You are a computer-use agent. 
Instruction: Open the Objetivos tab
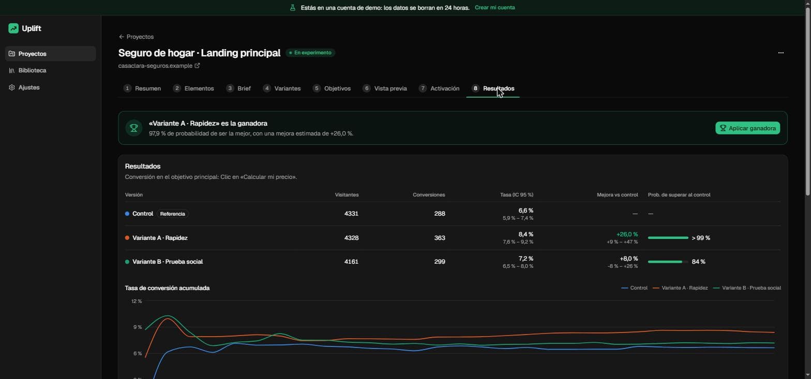(x=332, y=88)
